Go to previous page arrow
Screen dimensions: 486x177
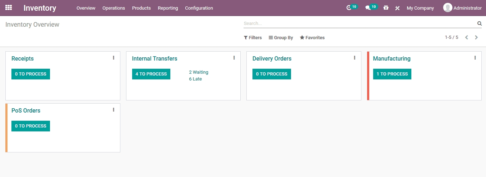(466, 37)
